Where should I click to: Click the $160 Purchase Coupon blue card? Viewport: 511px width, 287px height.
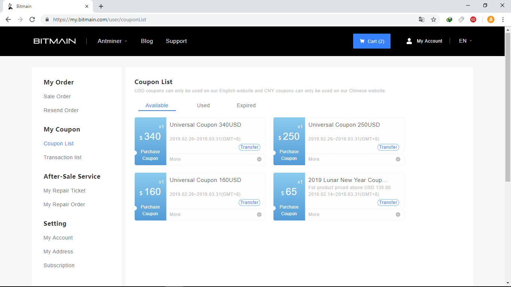pos(150,197)
